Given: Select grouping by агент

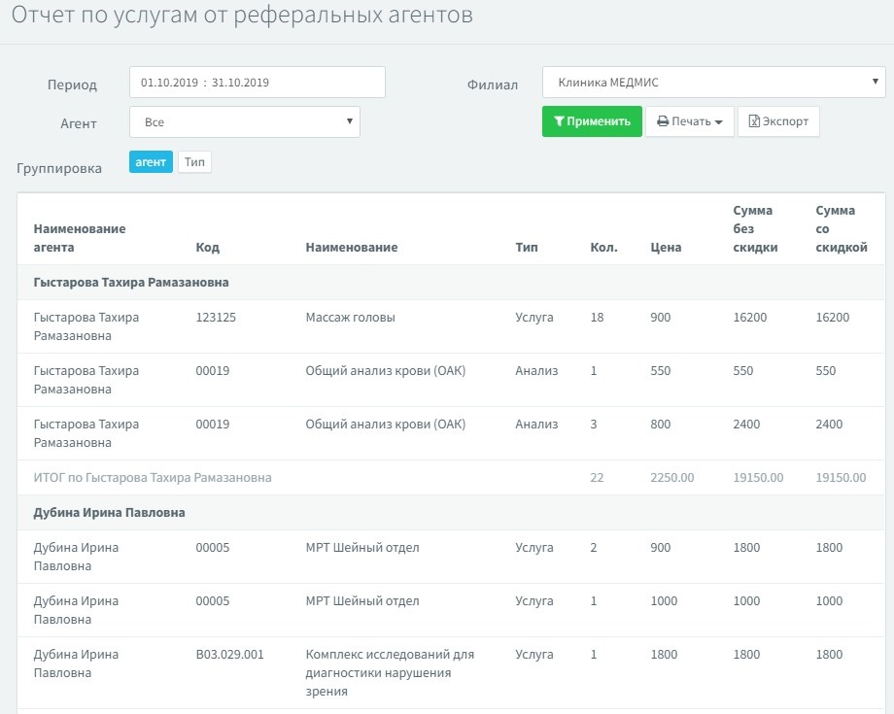Looking at the screenshot, I should click(151, 162).
